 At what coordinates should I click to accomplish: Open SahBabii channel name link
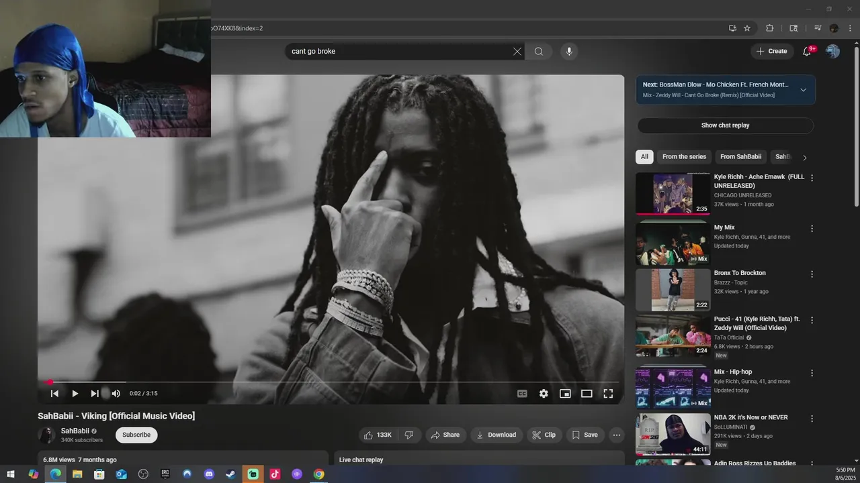75,431
